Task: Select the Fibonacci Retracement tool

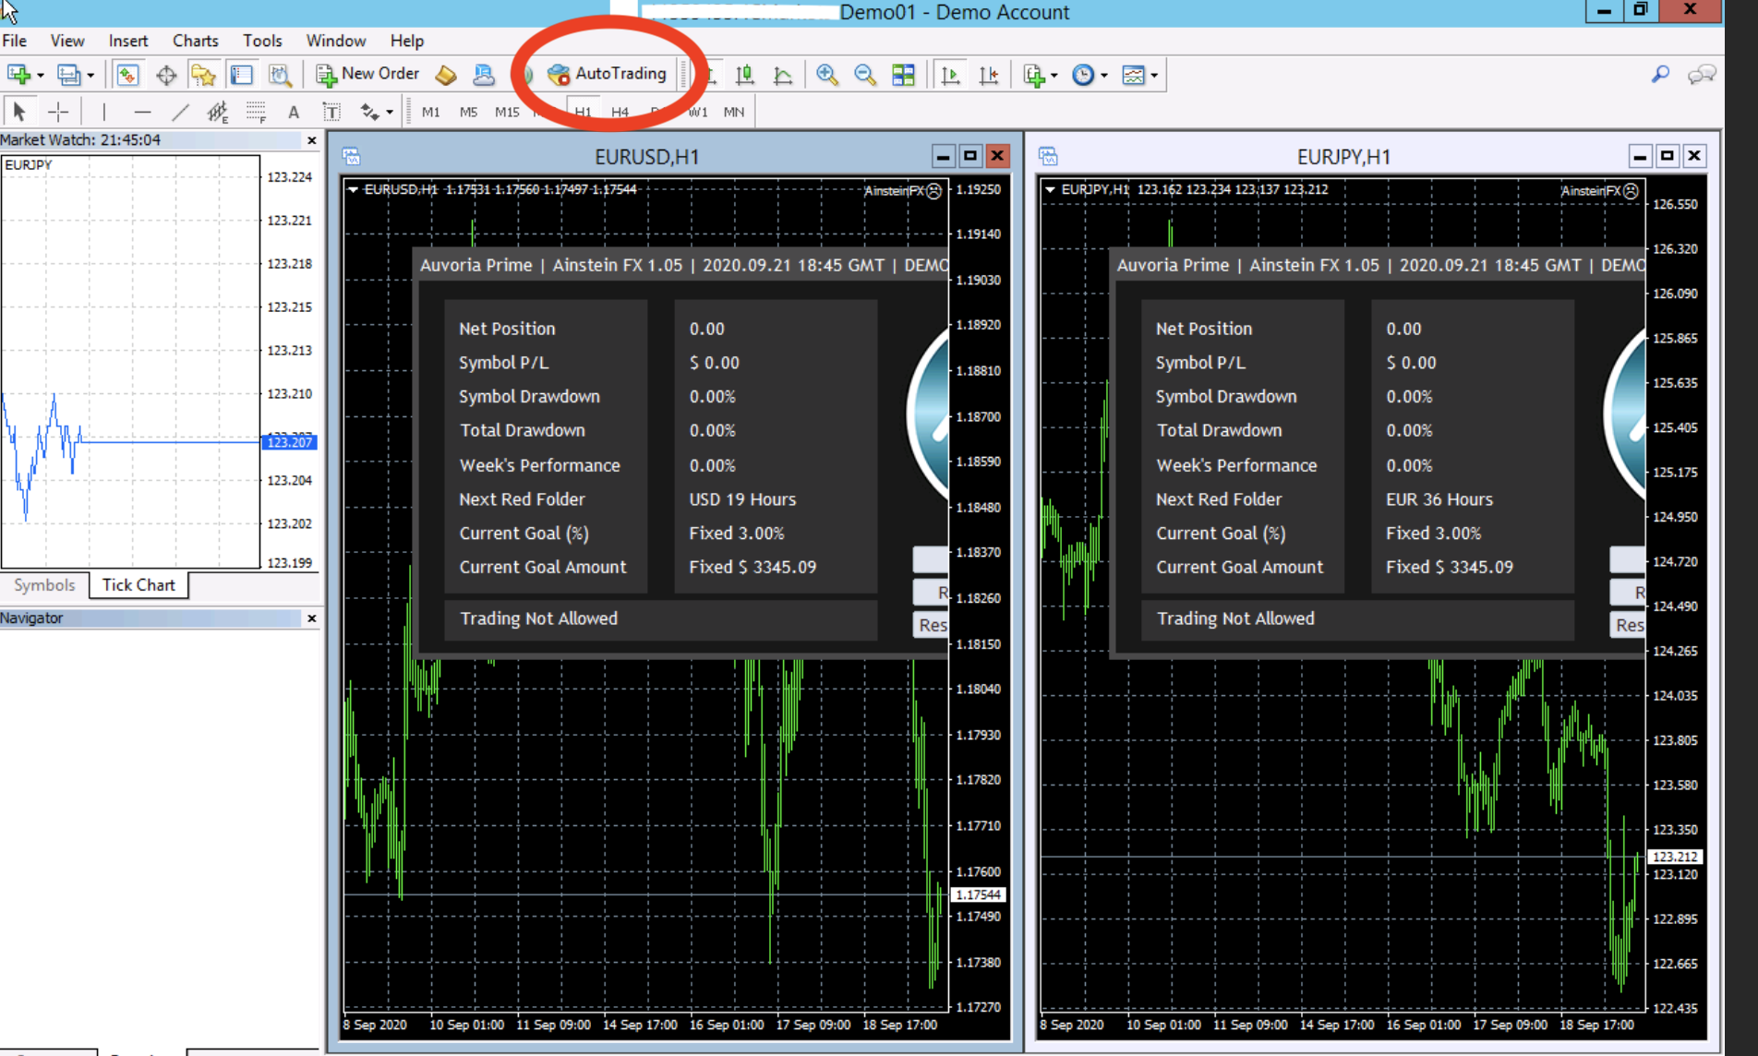Action: coord(256,112)
